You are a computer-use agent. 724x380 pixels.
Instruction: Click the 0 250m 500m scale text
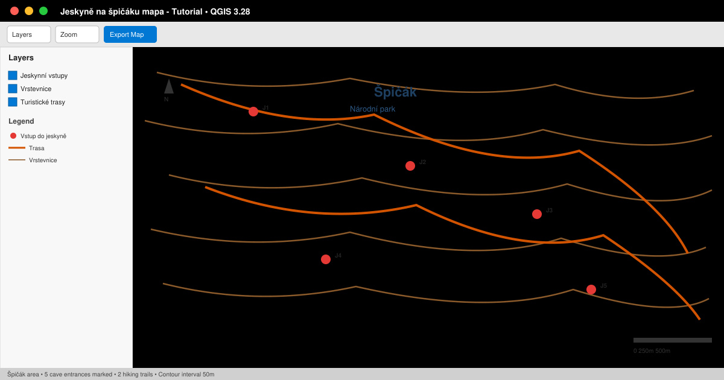click(x=652, y=351)
